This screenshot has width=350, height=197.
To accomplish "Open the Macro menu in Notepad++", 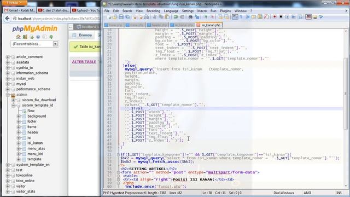I will pyautogui.click(x=202, y=11).
